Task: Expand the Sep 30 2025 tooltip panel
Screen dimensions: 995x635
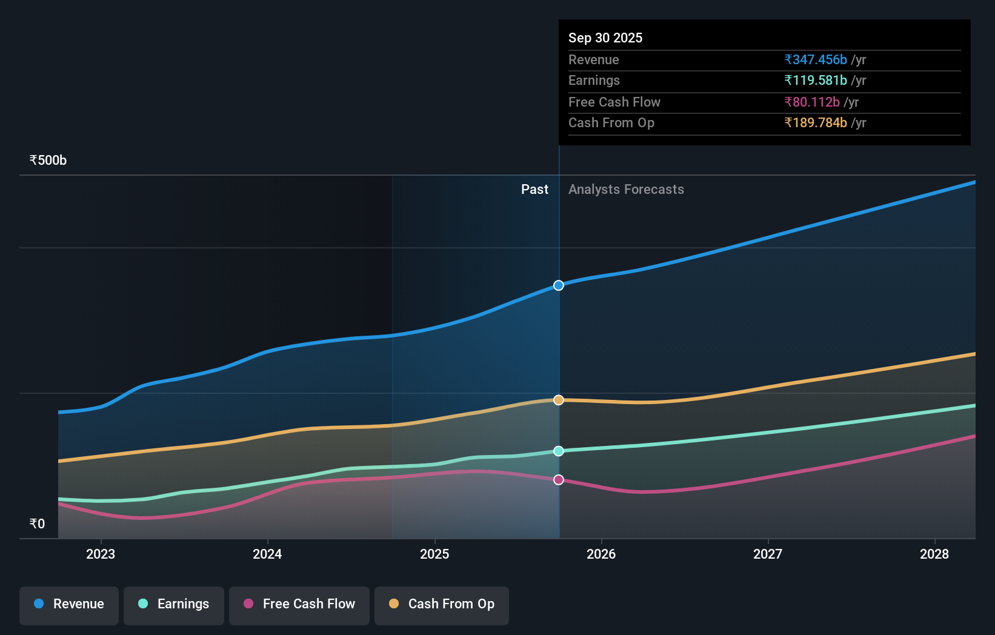Action: click(x=764, y=82)
